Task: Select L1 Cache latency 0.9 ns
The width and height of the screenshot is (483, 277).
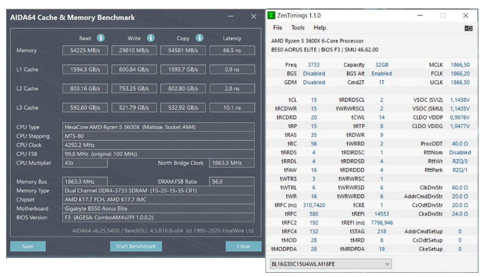Action: [232, 69]
